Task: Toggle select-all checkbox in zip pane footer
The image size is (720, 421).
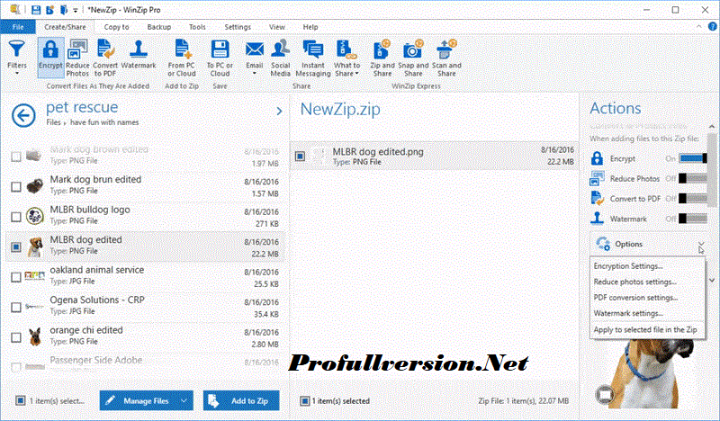Action: click(x=305, y=401)
